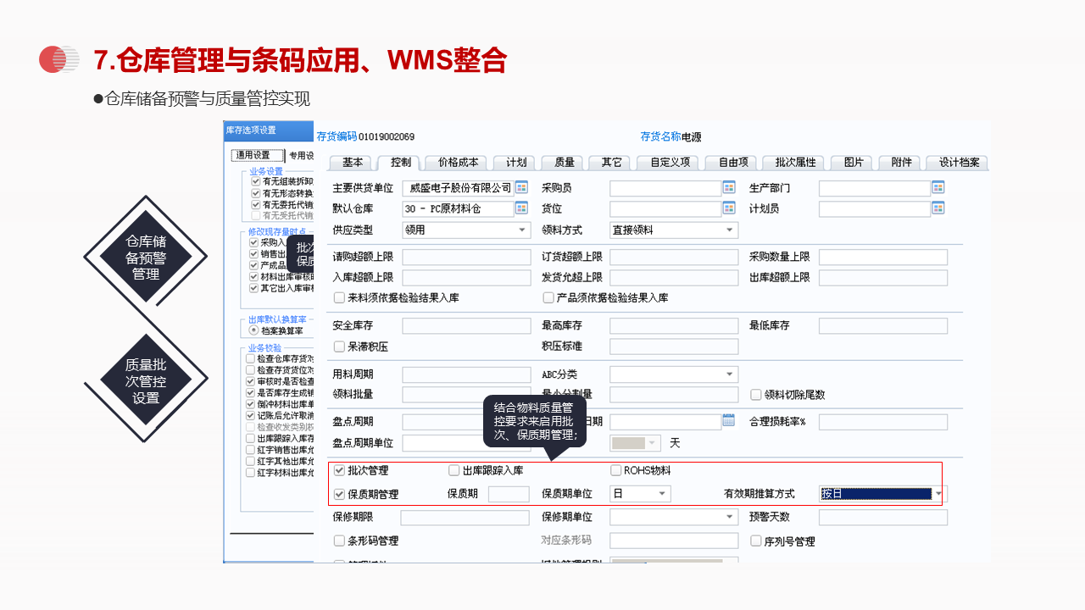Toggle 其它出入库审核 checkbox in 库存选项设置
Screen dimensions: 1085x610
coord(253,288)
